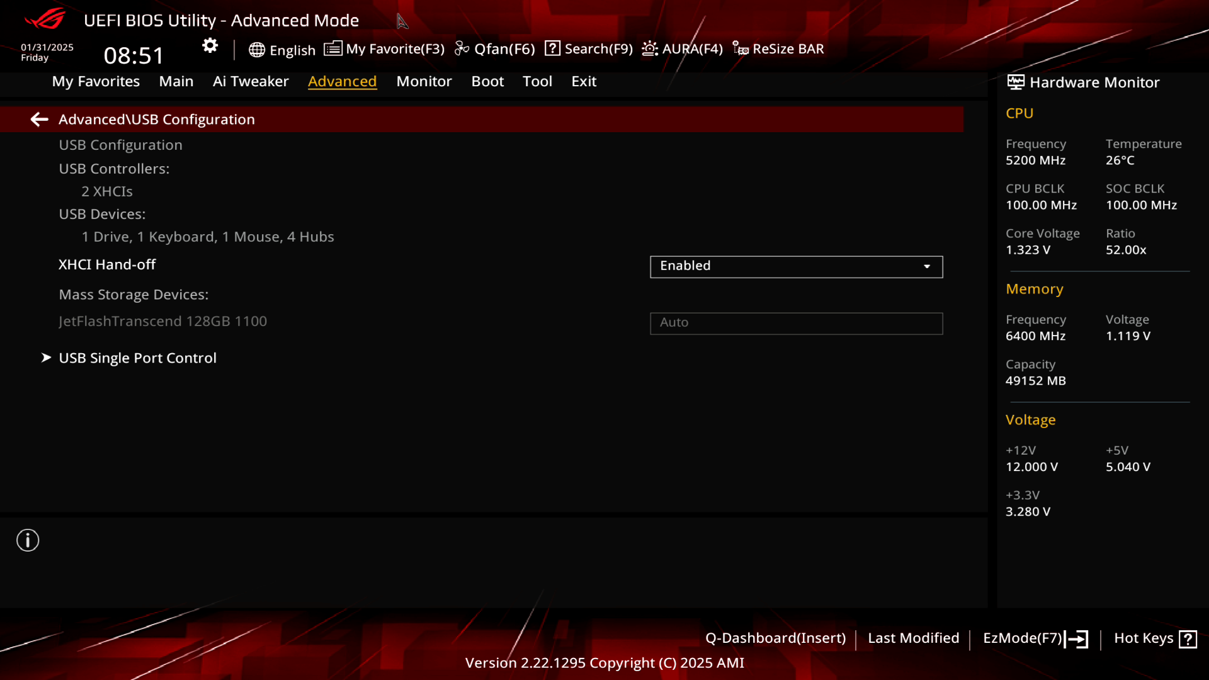Click the globe language icon
The image size is (1209, 680).
[x=256, y=50]
